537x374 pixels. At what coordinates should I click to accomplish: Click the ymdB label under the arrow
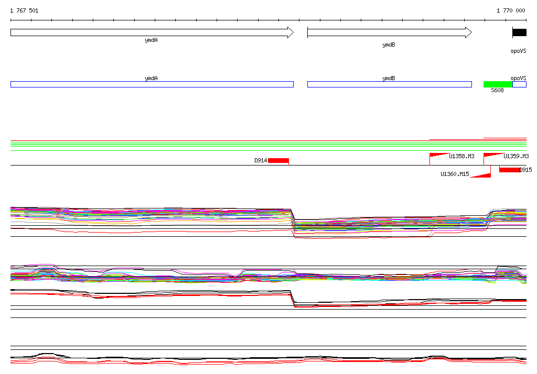point(389,45)
